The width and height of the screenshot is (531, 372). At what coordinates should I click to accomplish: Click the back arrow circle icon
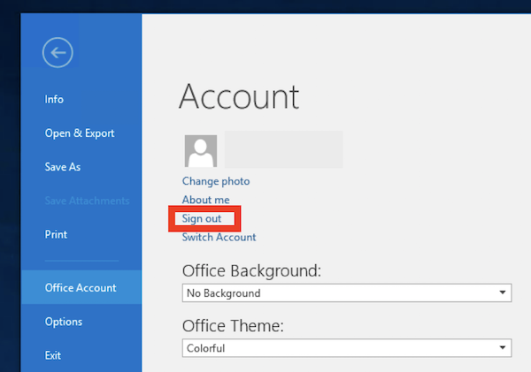tap(58, 53)
